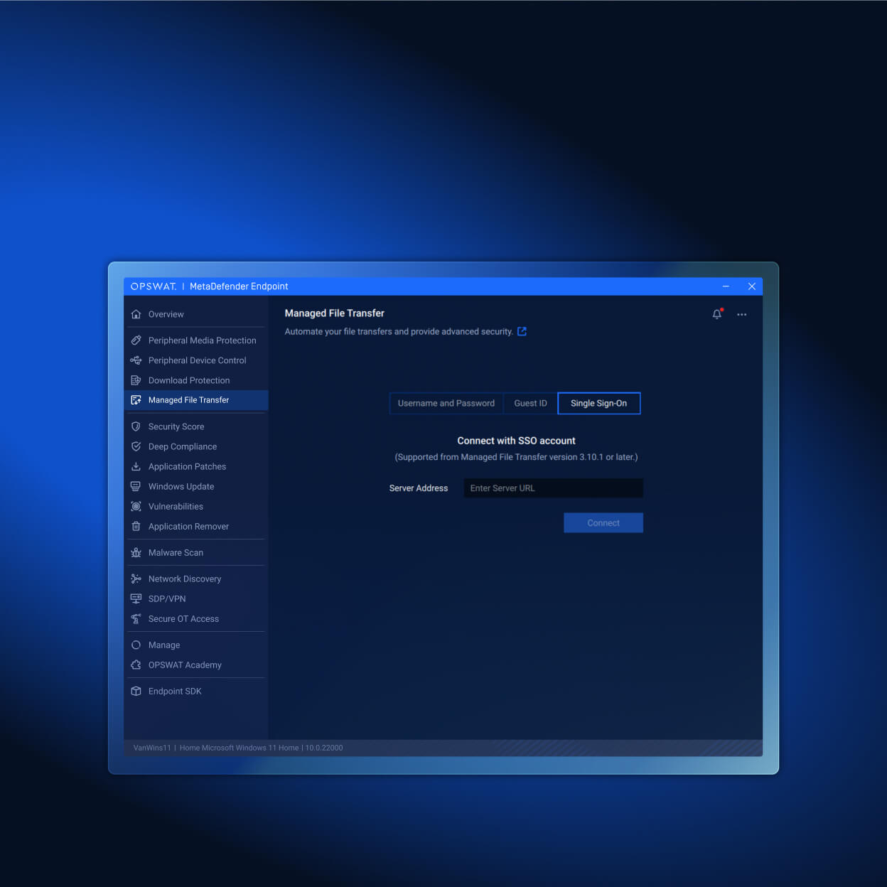Go to Application Patches section
Viewport: 887px width, 887px height.
187,466
